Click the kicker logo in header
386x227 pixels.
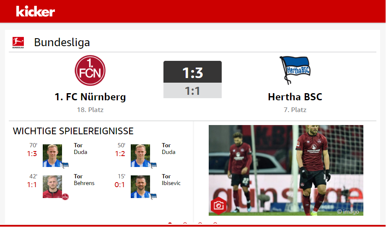pyautogui.click(x=36, y=12)
